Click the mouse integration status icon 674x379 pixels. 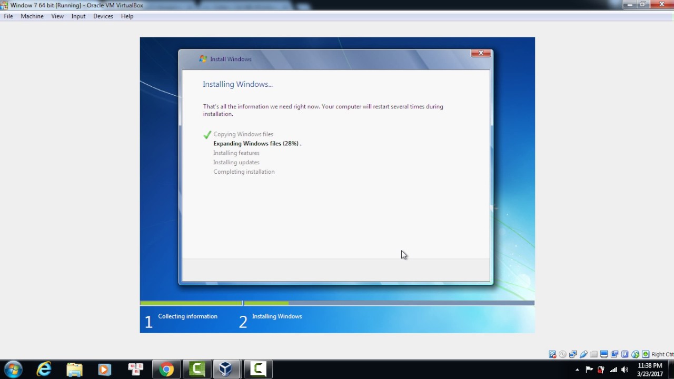[x=635, y=354]
